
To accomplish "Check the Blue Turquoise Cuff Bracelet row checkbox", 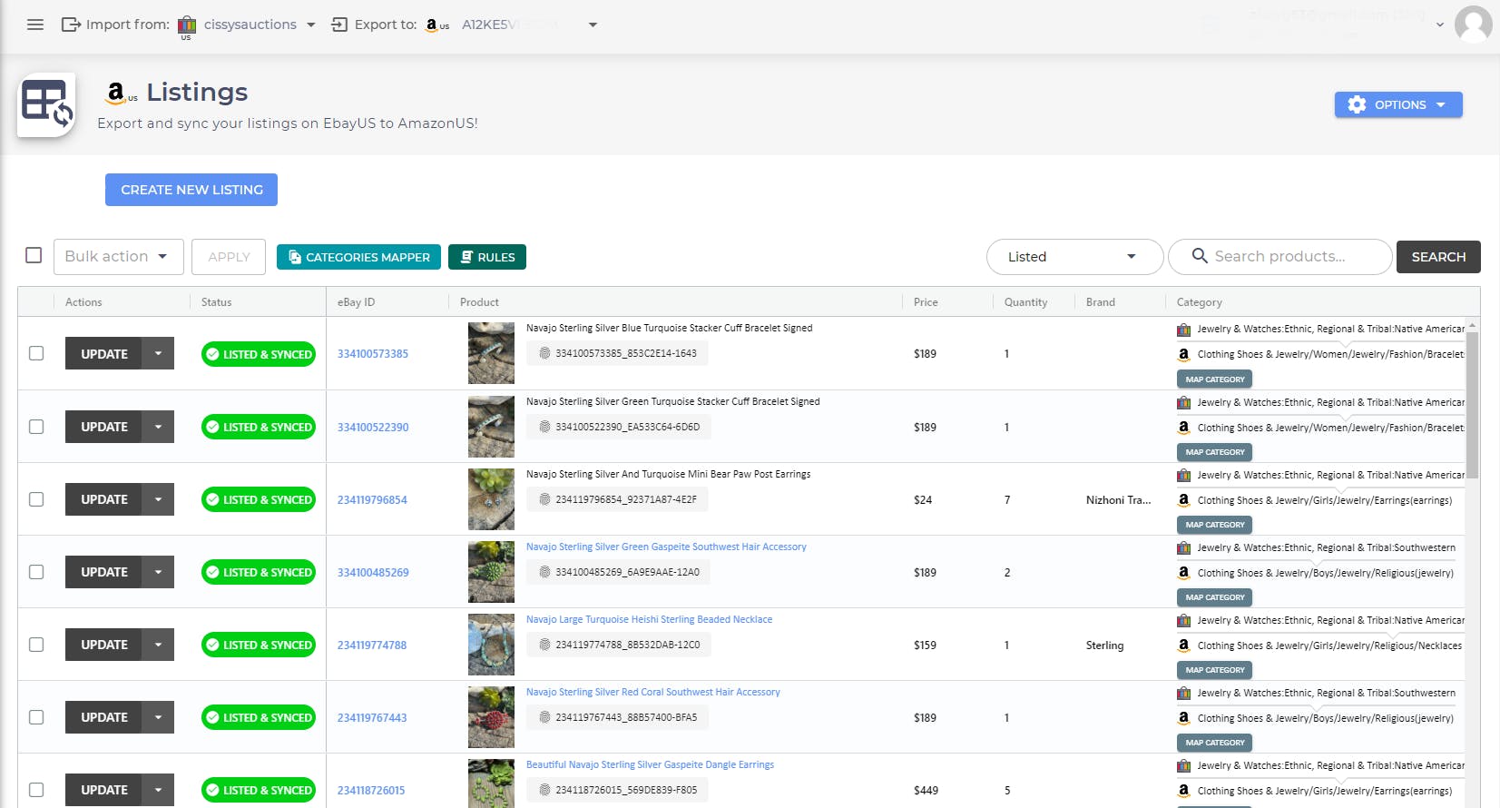I will pos(36,353).
